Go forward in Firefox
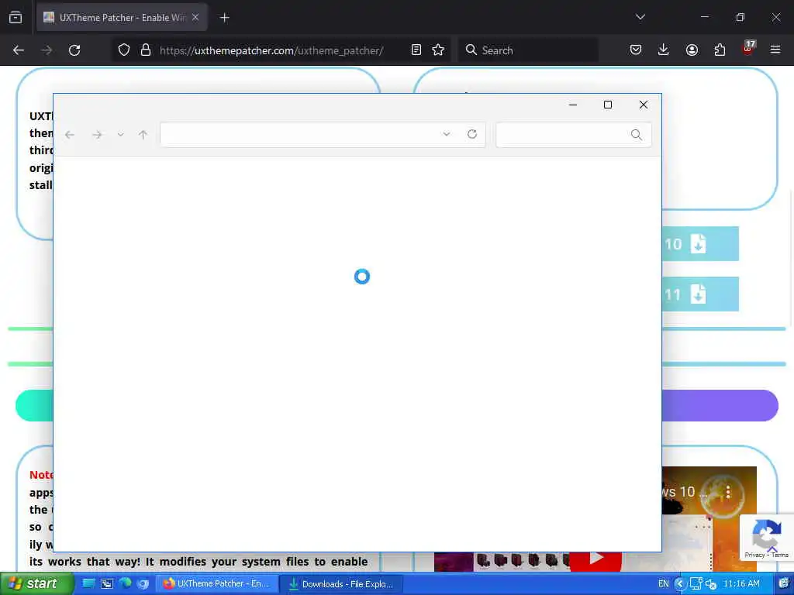This screenshot has width=794, height=595. click(47, 50)
